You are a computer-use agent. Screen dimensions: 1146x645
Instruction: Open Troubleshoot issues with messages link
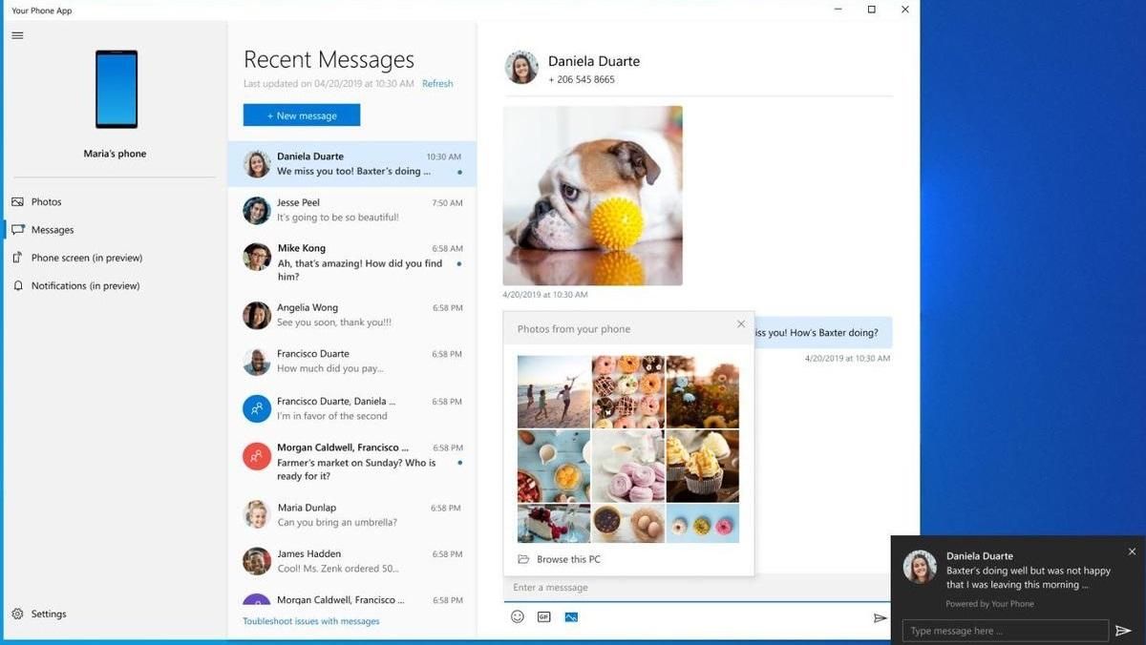311,621
